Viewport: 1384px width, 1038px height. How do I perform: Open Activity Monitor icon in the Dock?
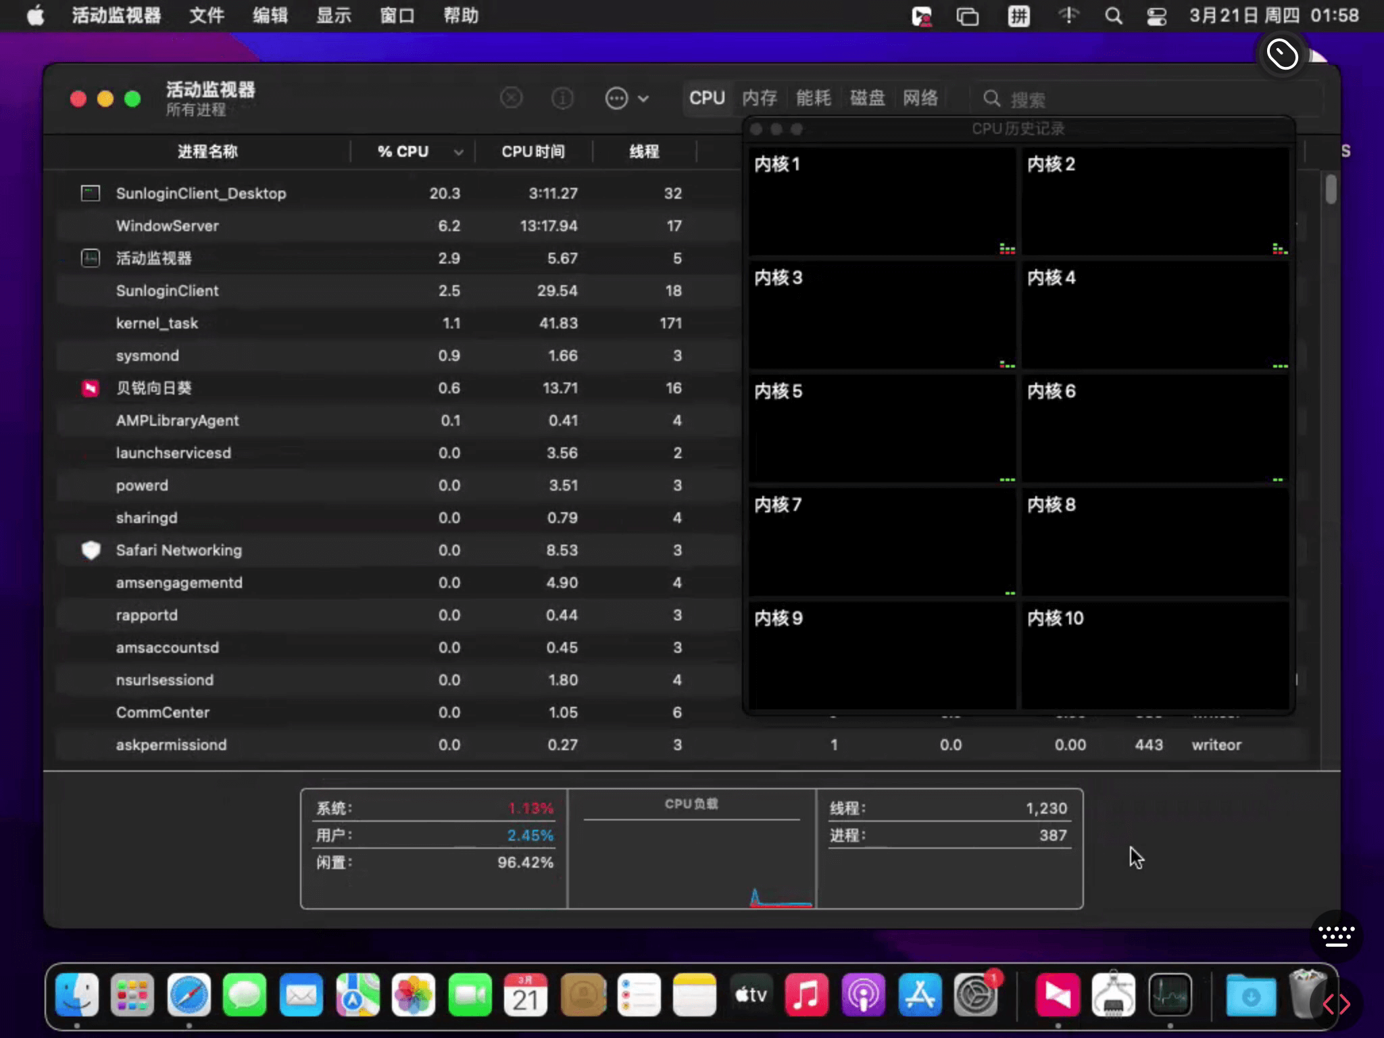coord(1170,995)
